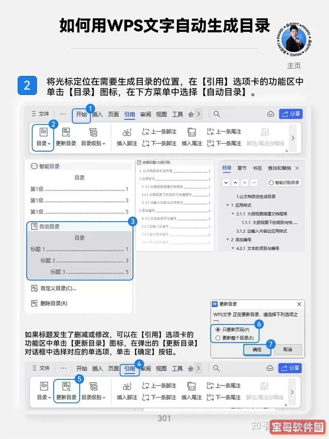This screenshot has width=329, height=439.
Task: Open the 开始 tab in the upper toolbar
Action: (x=81, y=114)
